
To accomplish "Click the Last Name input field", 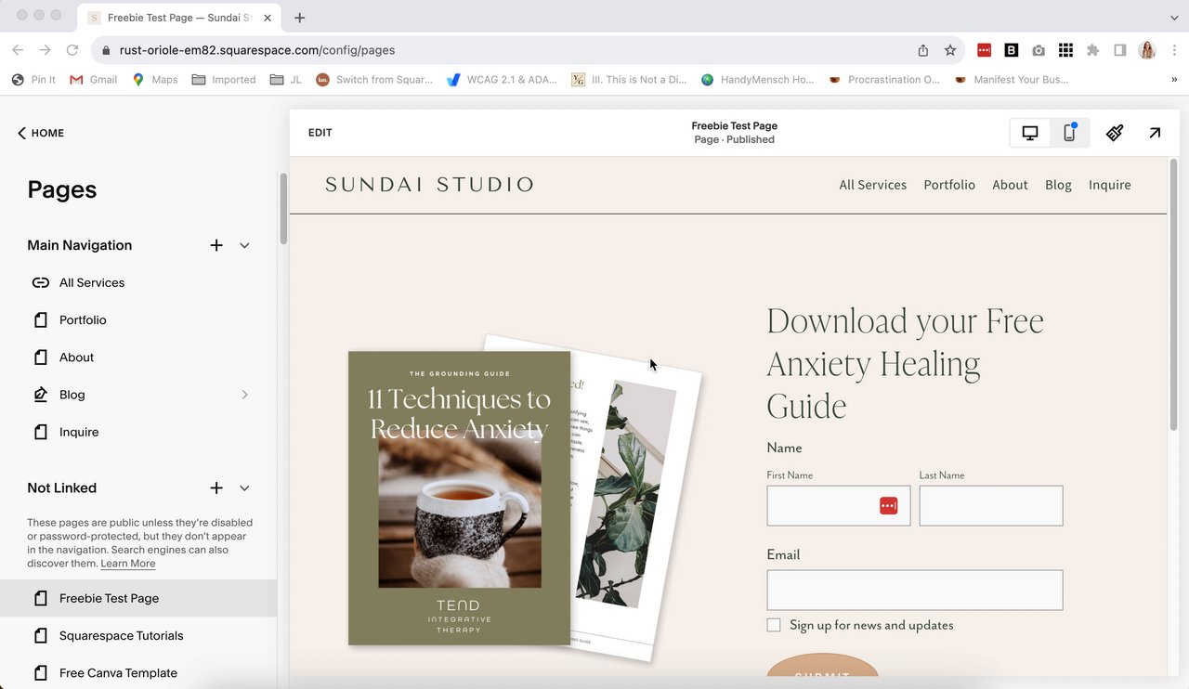I will [x=991, y=506].
